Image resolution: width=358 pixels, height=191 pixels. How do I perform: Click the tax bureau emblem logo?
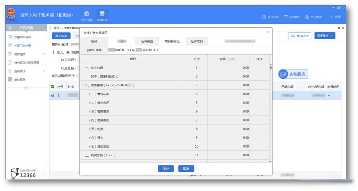coord(11,15)
